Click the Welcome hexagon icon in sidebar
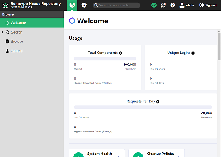Screen dimensions: 221x157 click(x=7, y=23)
